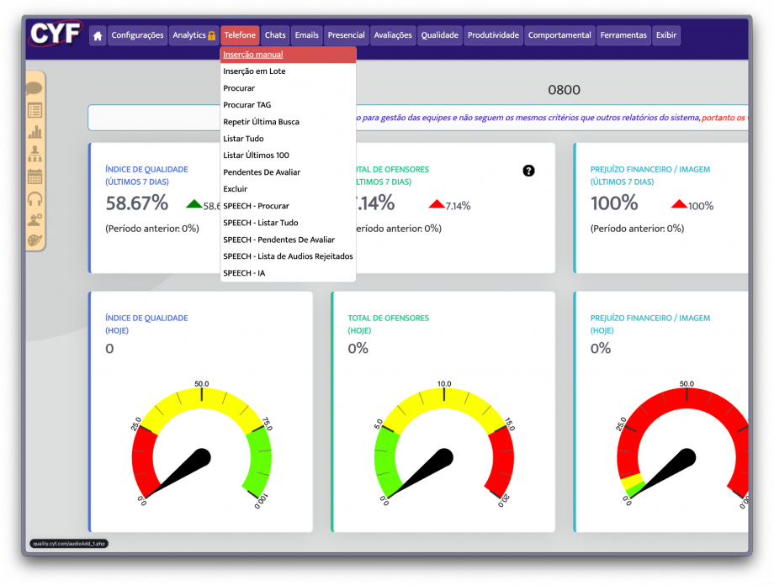The image size is (774, 585).
Task: Click the black question mark help icon
Action: [528, 171]
